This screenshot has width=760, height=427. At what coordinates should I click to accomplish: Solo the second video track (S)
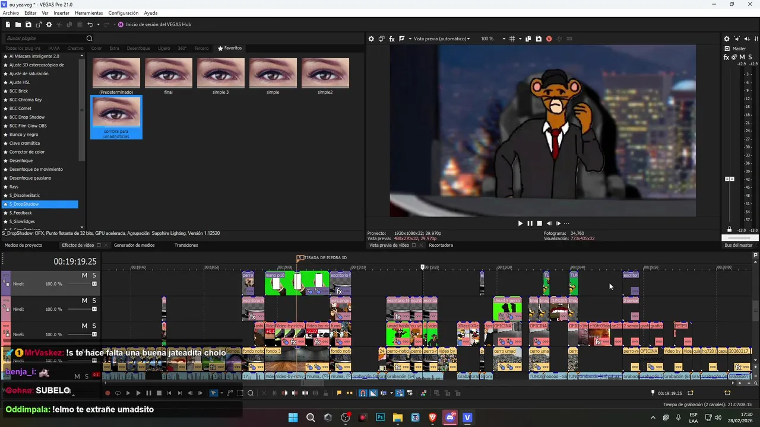point(94,301)
